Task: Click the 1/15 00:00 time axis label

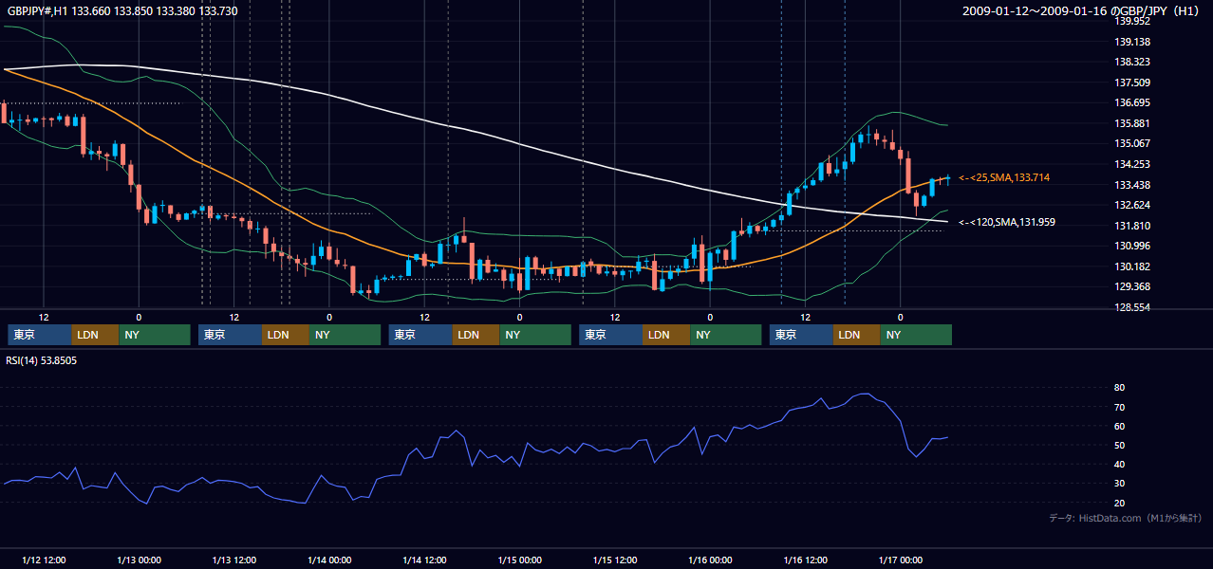Action: click(x=519, y=560)
